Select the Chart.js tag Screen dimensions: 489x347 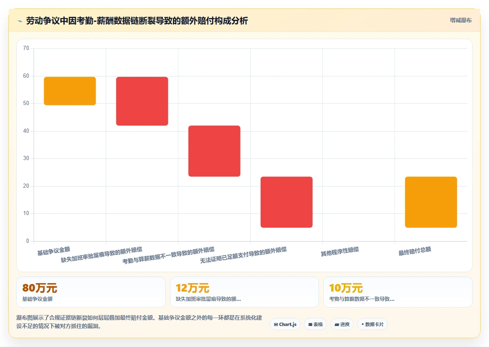tap(285, 324)
